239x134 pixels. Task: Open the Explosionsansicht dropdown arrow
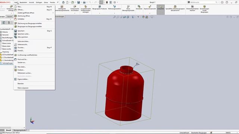tap(150, 13)
